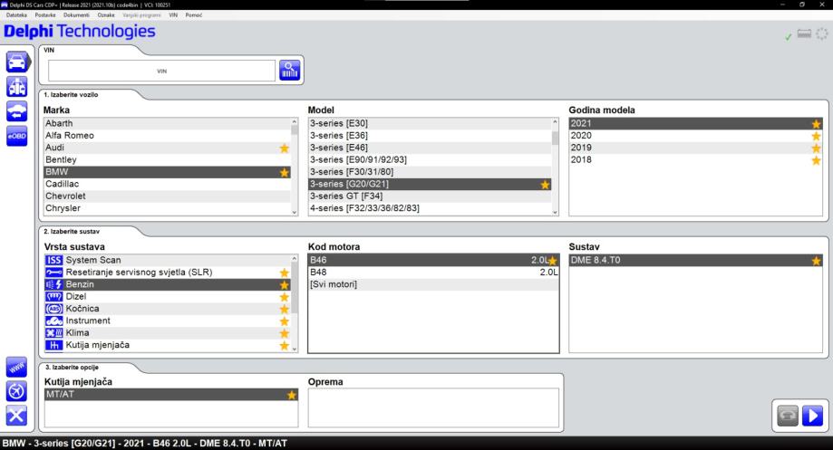Select model 3-series [E46]

click(x=430, y=148)
